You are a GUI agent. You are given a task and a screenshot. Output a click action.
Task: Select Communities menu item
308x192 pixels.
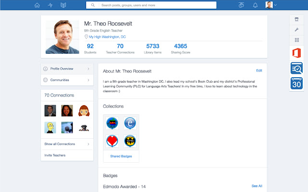point(67,80)
